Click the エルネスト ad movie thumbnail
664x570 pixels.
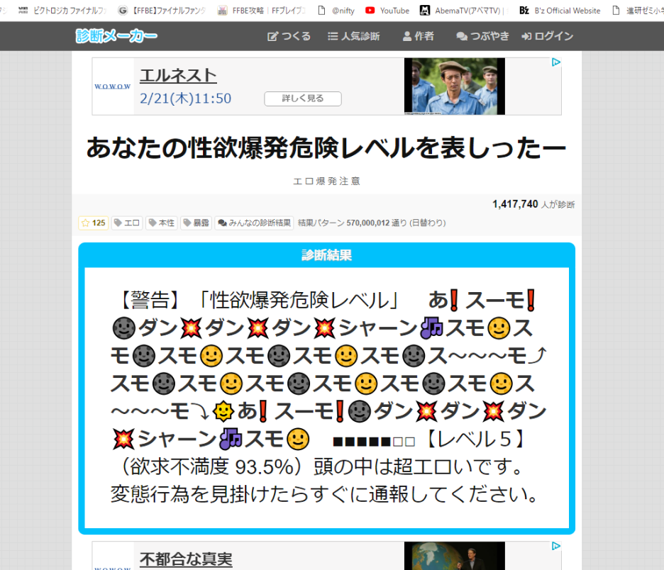click(454, 86)
